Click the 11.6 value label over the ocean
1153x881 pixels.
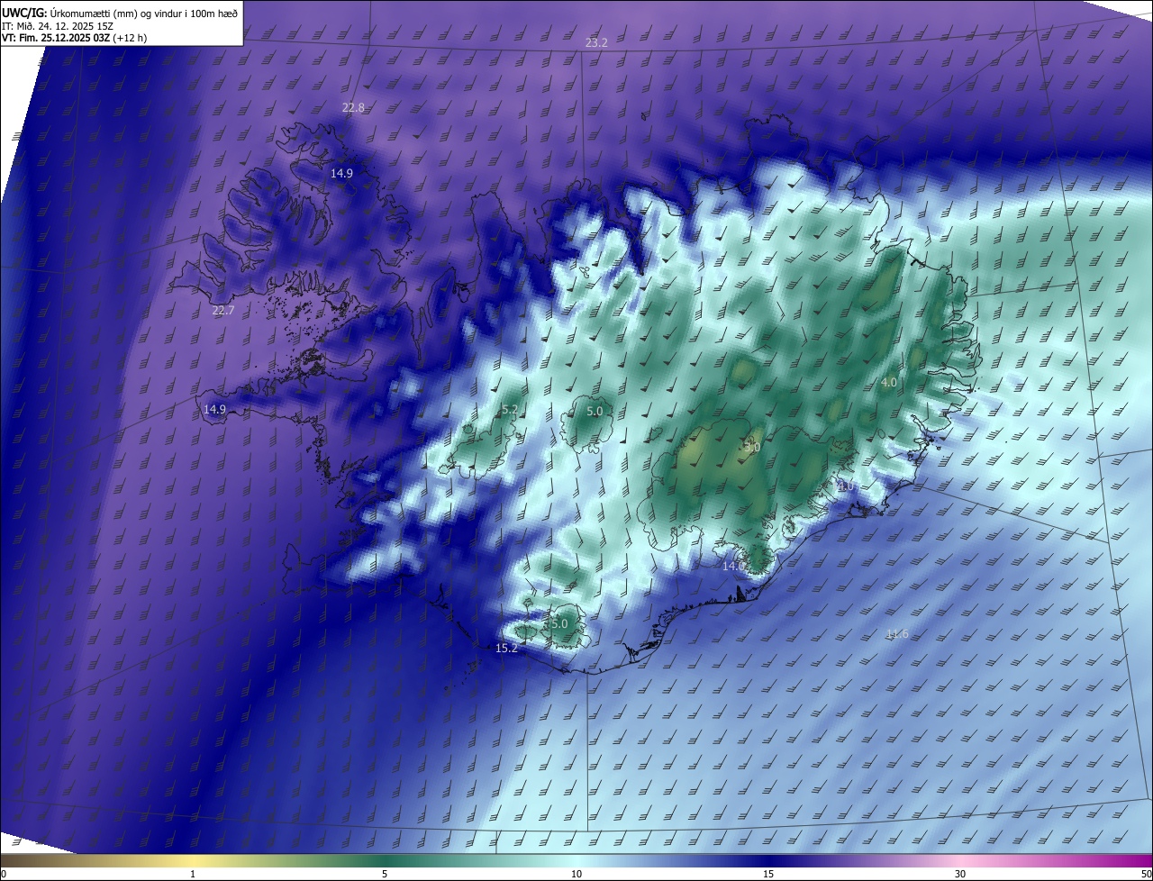[897, 635]
